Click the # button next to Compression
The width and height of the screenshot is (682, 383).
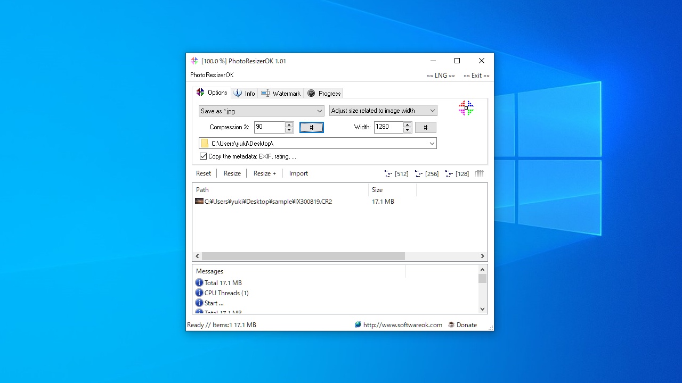click(x=312, y=127)
